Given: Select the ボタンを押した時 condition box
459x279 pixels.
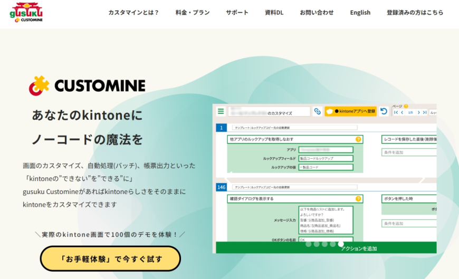Looking at the screenshot, I should 409,199.
